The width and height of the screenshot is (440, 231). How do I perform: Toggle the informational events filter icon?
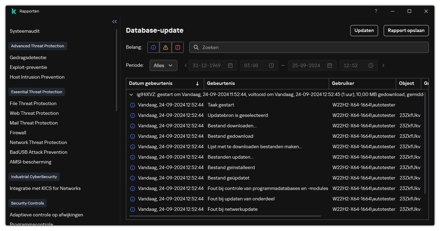point(153,47)
